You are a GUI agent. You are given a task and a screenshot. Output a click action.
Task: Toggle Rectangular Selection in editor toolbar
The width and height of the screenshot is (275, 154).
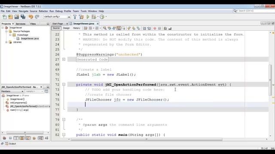click(x=123, y=28)
